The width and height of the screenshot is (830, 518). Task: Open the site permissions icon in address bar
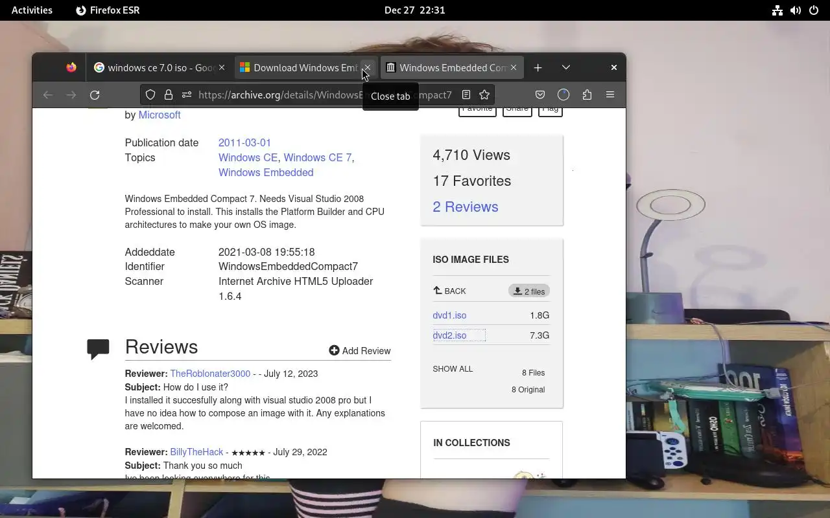187,95
